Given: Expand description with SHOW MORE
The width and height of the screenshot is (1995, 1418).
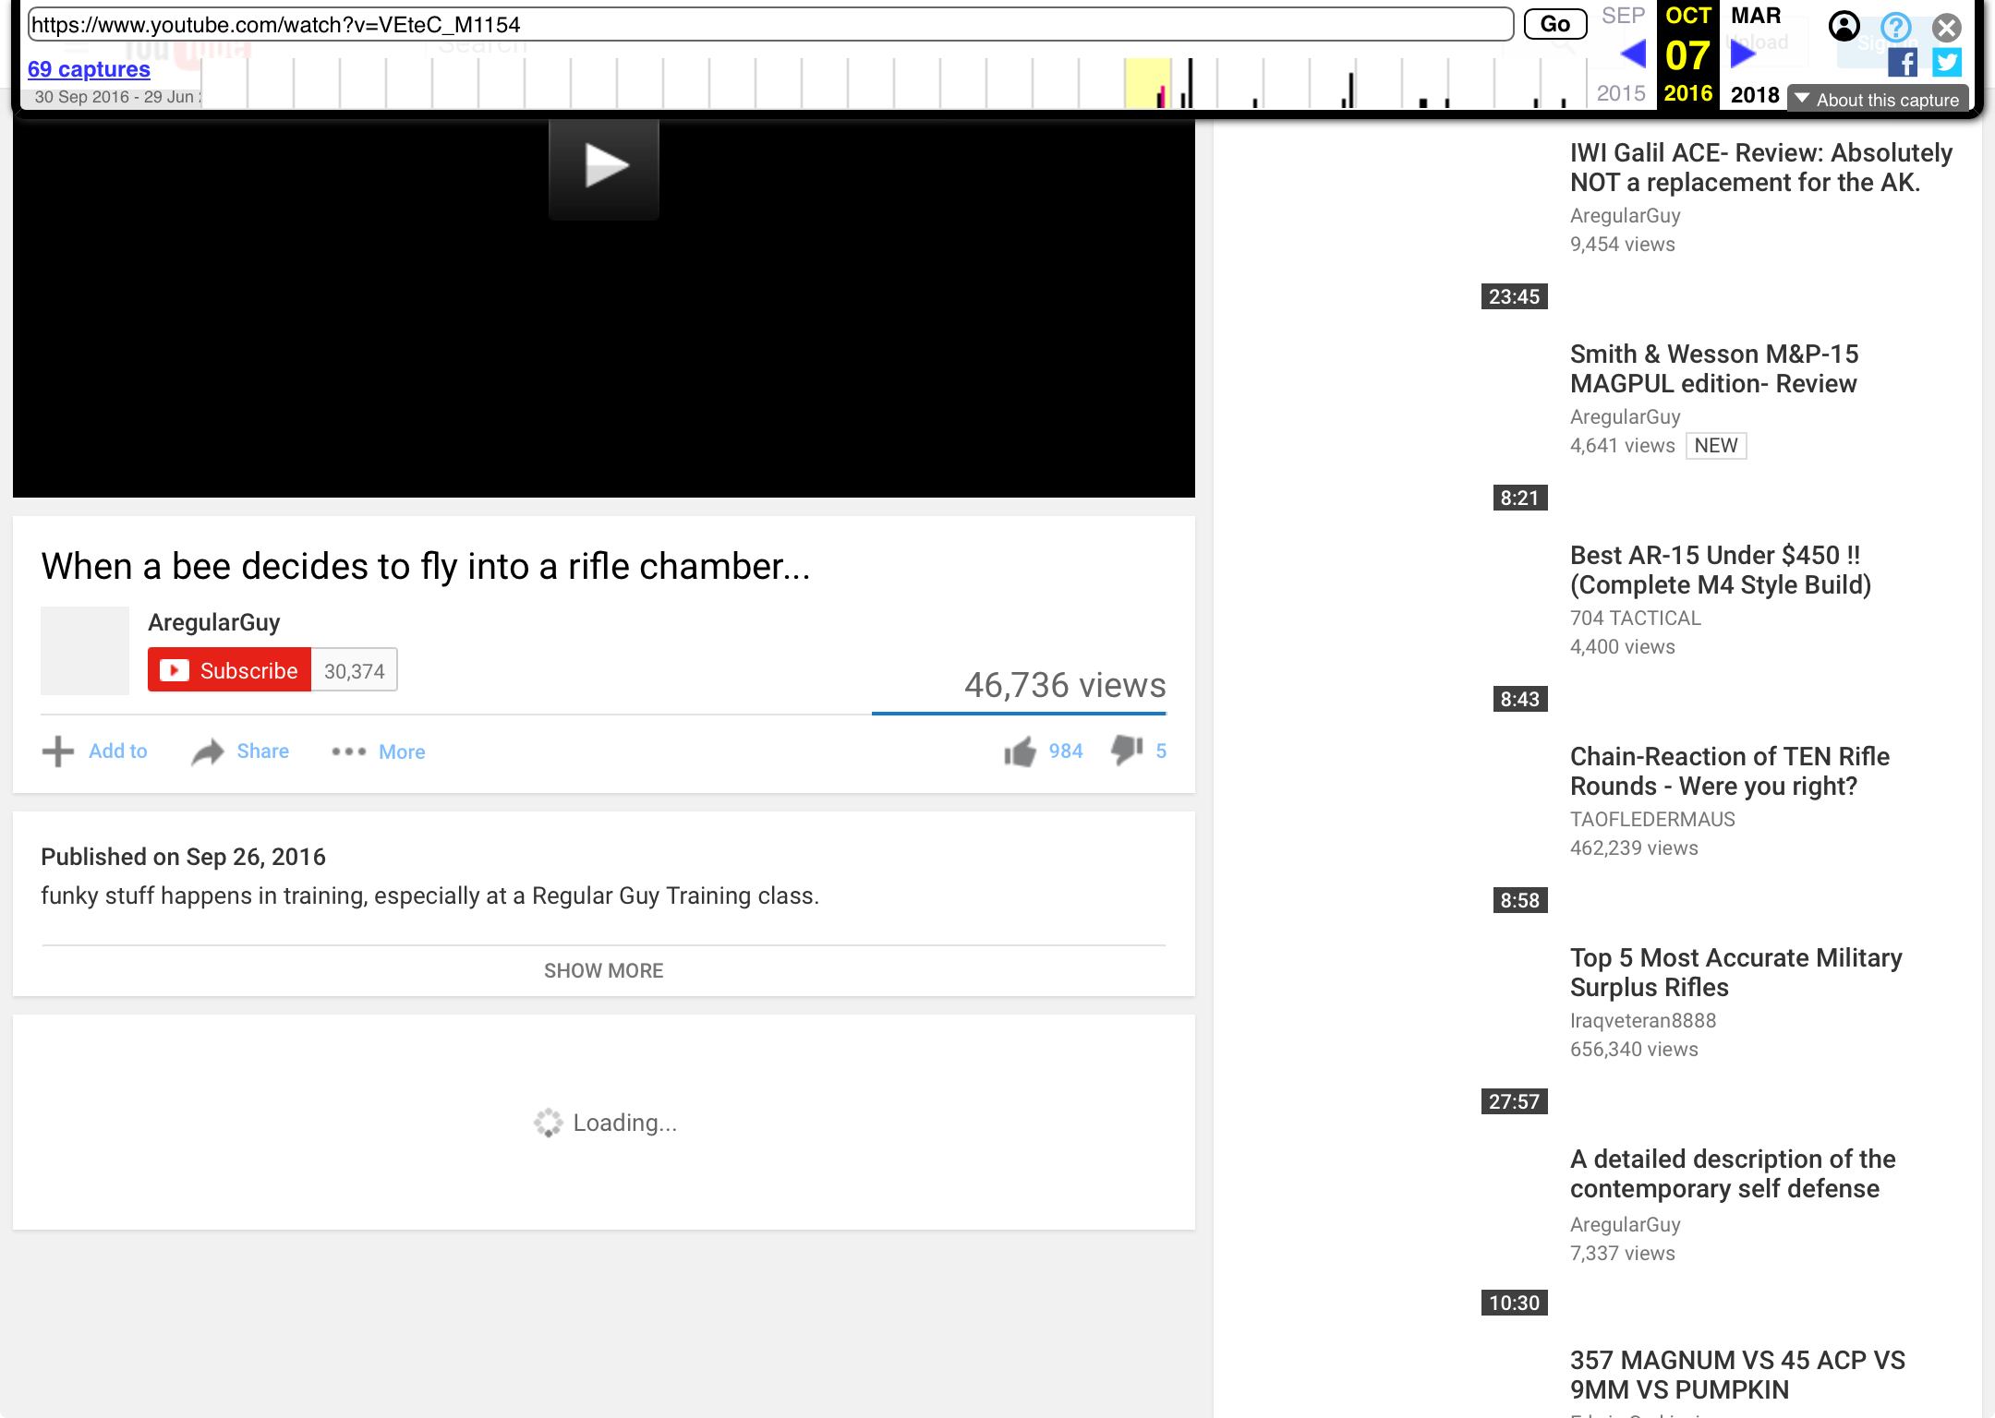Looking at the screenshot, I should tap(603, 970).
